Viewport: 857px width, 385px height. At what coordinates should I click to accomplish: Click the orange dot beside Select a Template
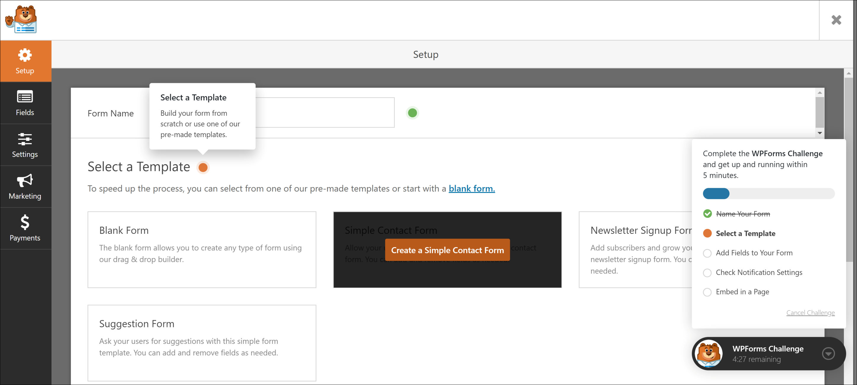pyautogui.click(x=203, y=167)
